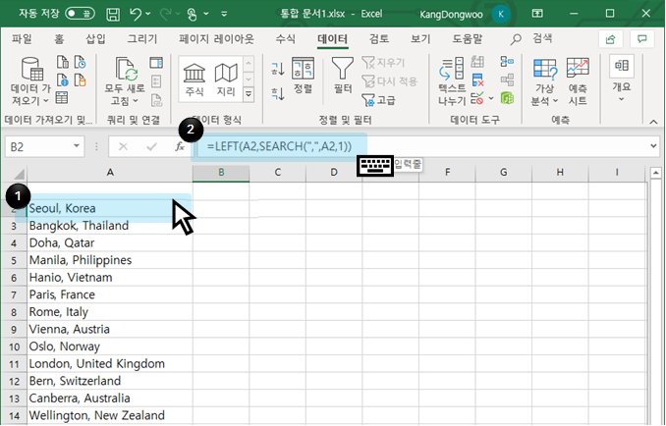
Task: Click cell with Wellington, New Zealand
Action: tap(110, 416)
